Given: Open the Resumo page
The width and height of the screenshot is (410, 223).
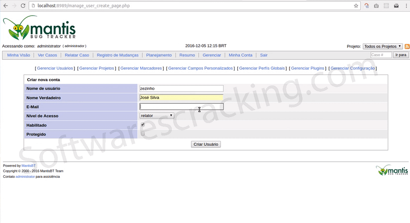Looking at the screenshot, I should [187, 55].
